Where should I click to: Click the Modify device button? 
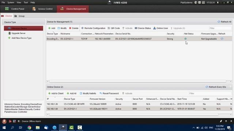[62, 28]
